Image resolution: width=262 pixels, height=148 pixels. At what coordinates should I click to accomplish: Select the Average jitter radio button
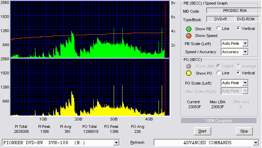[x=238, y=66]
